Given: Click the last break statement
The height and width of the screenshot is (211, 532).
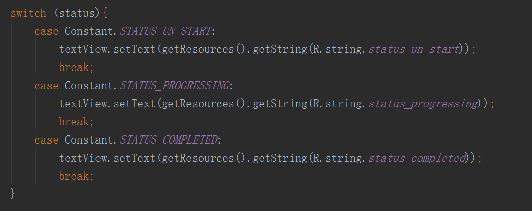Looking at the screenshot, I should tap(74, 176).
